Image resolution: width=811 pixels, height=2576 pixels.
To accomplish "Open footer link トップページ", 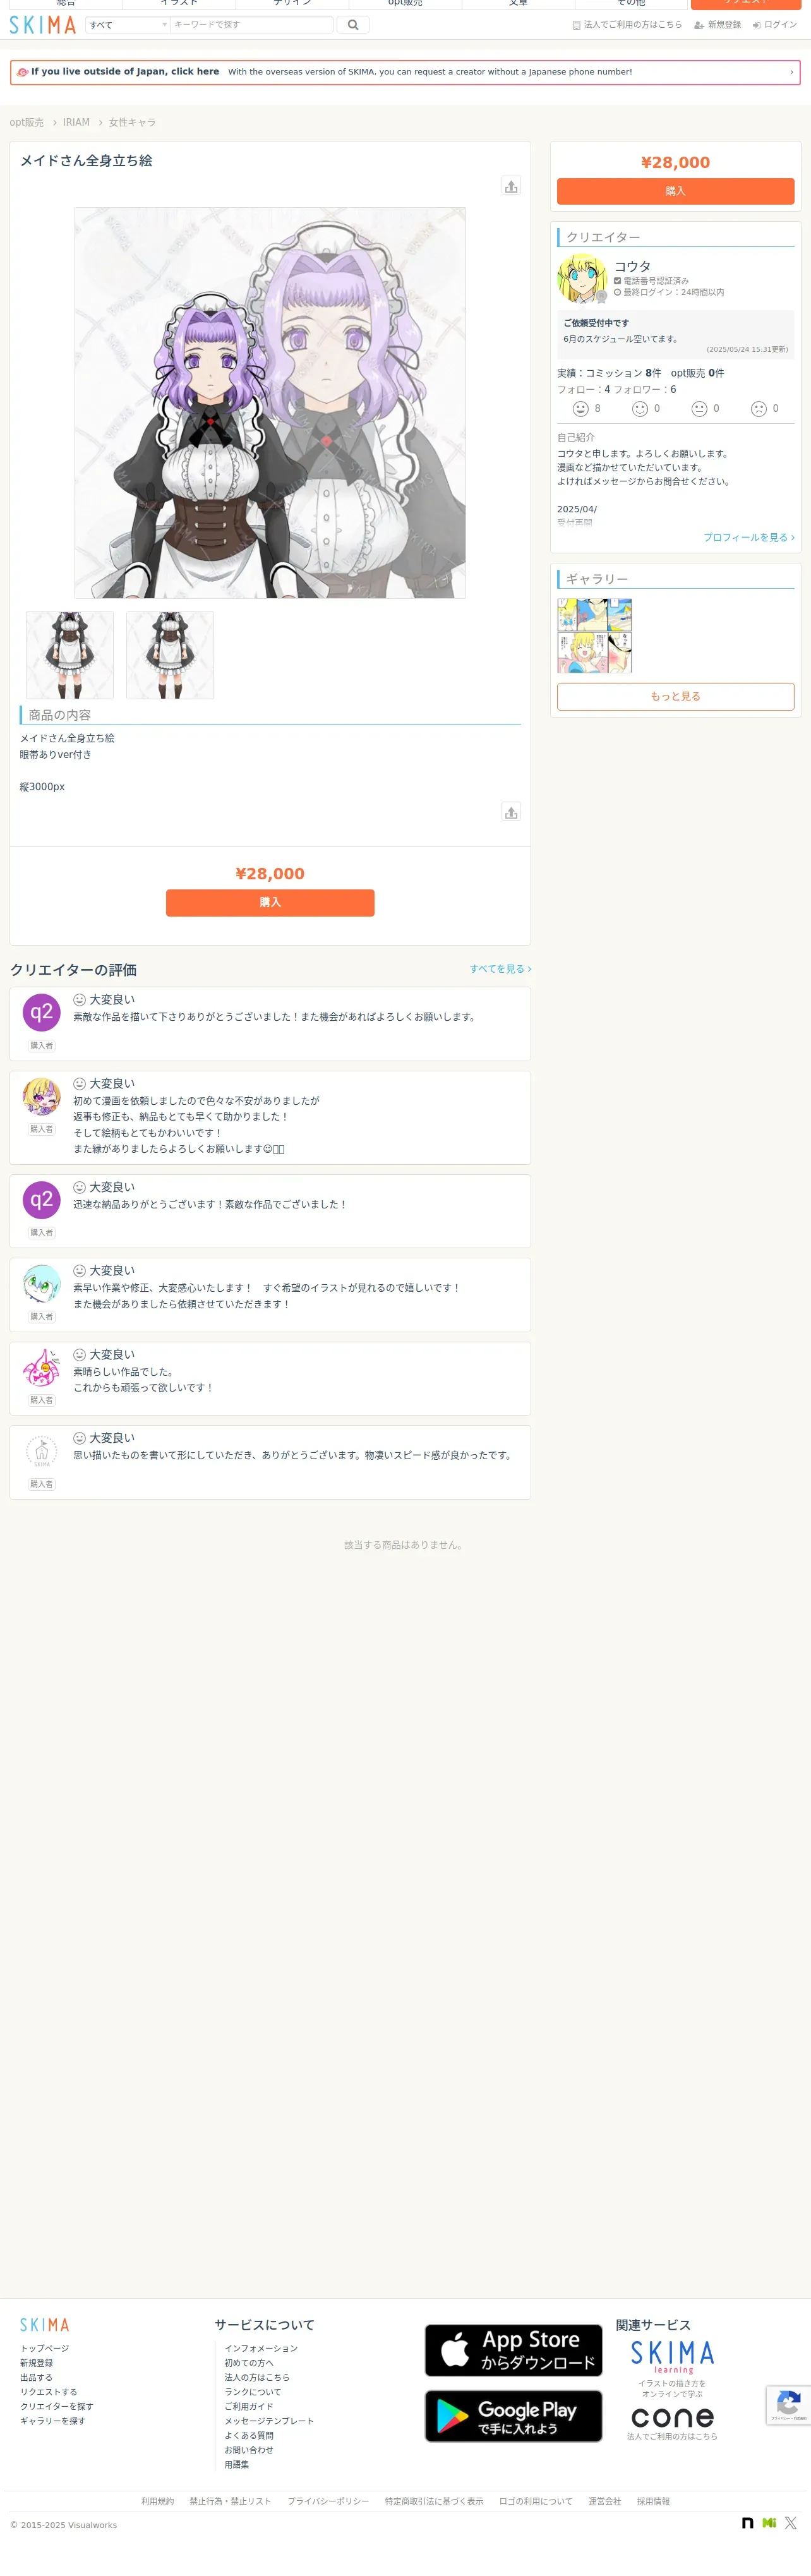I will pyautogui.click(x=45, y=2348).
